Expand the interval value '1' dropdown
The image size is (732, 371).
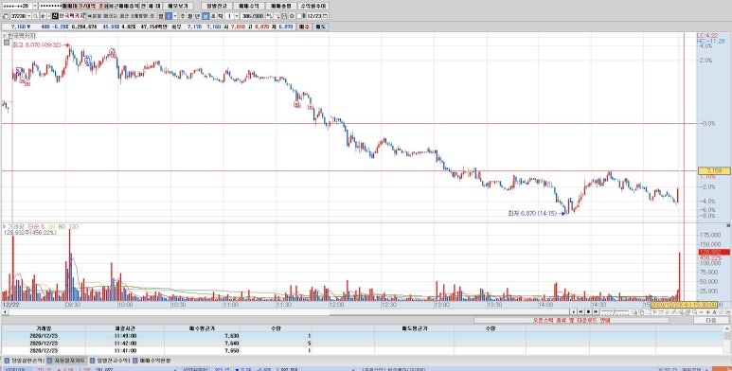236,16
